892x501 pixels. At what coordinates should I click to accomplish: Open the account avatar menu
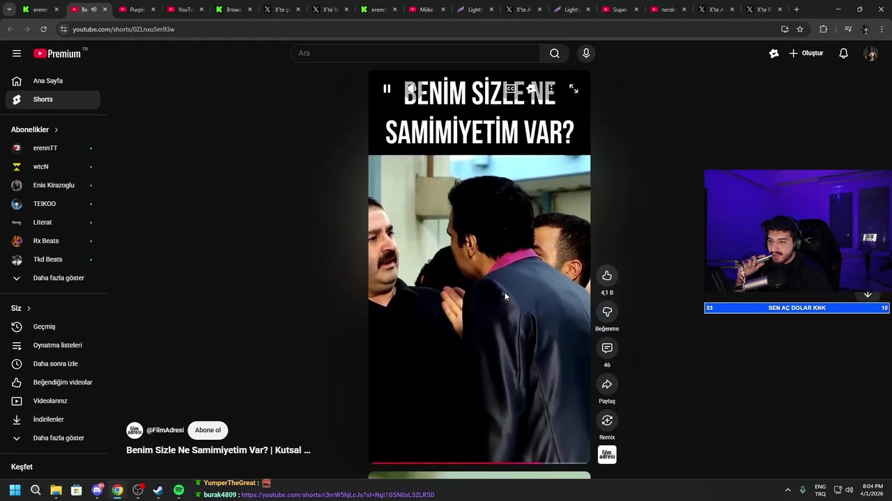870,54
